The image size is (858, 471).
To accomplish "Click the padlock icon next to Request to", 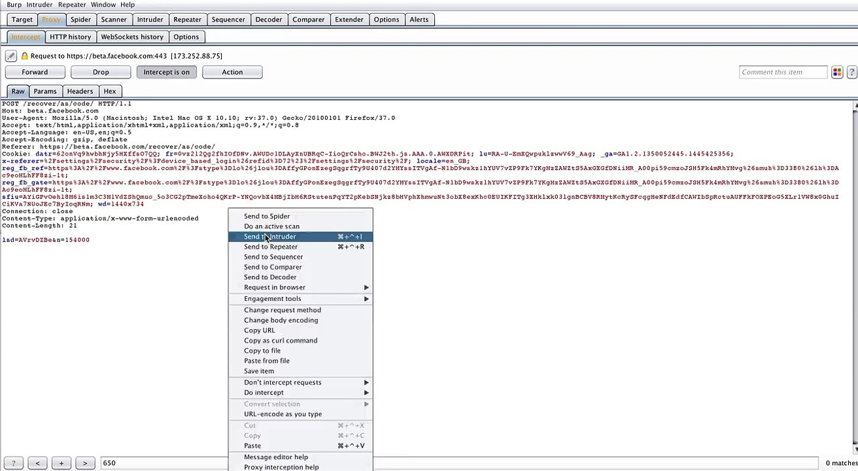I will point(25,56).
